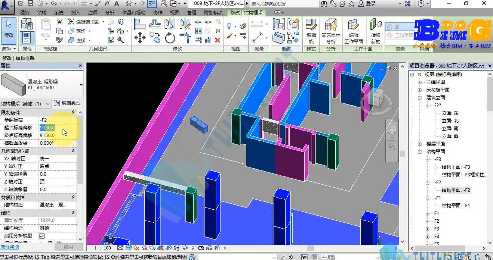Click the Copy tool in Modify panel
The width and height of the screenshot is (493, 260).
point(155,37)
